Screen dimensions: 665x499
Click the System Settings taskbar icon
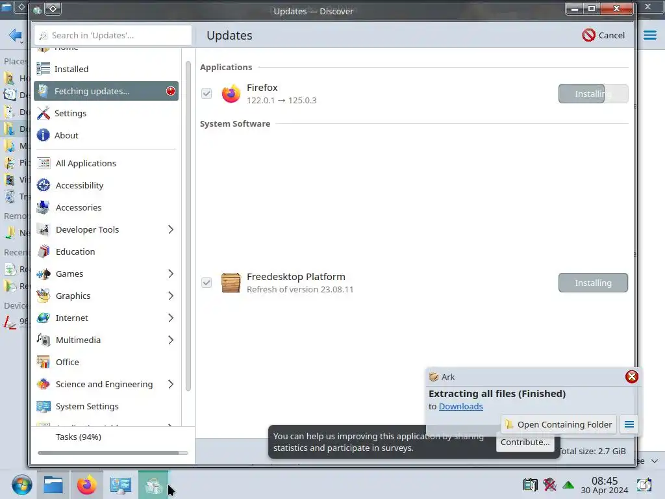120,485
